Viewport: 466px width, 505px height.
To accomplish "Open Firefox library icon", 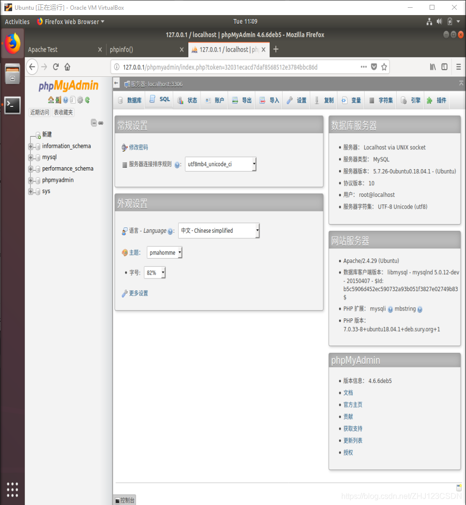I will pyautogui.click(x=433, y=67).
